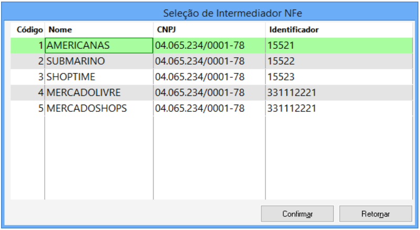The width and height of the screenshot is (420, 230).
Task: Click code 2 in SUBMARINO row
Action: pyautogui.click(x=40, y=61)
